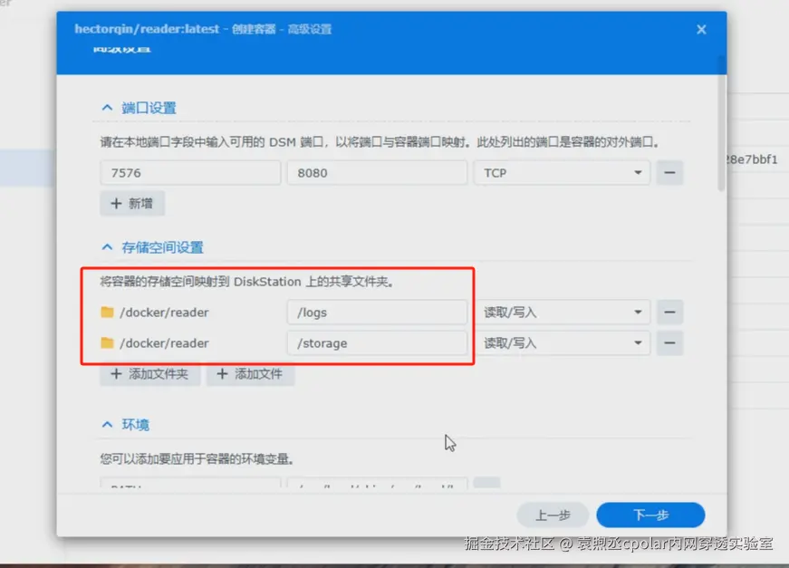
Task: Remove the 7576 port mapping row
Action: pyautogui.click(x=669, y=172)
